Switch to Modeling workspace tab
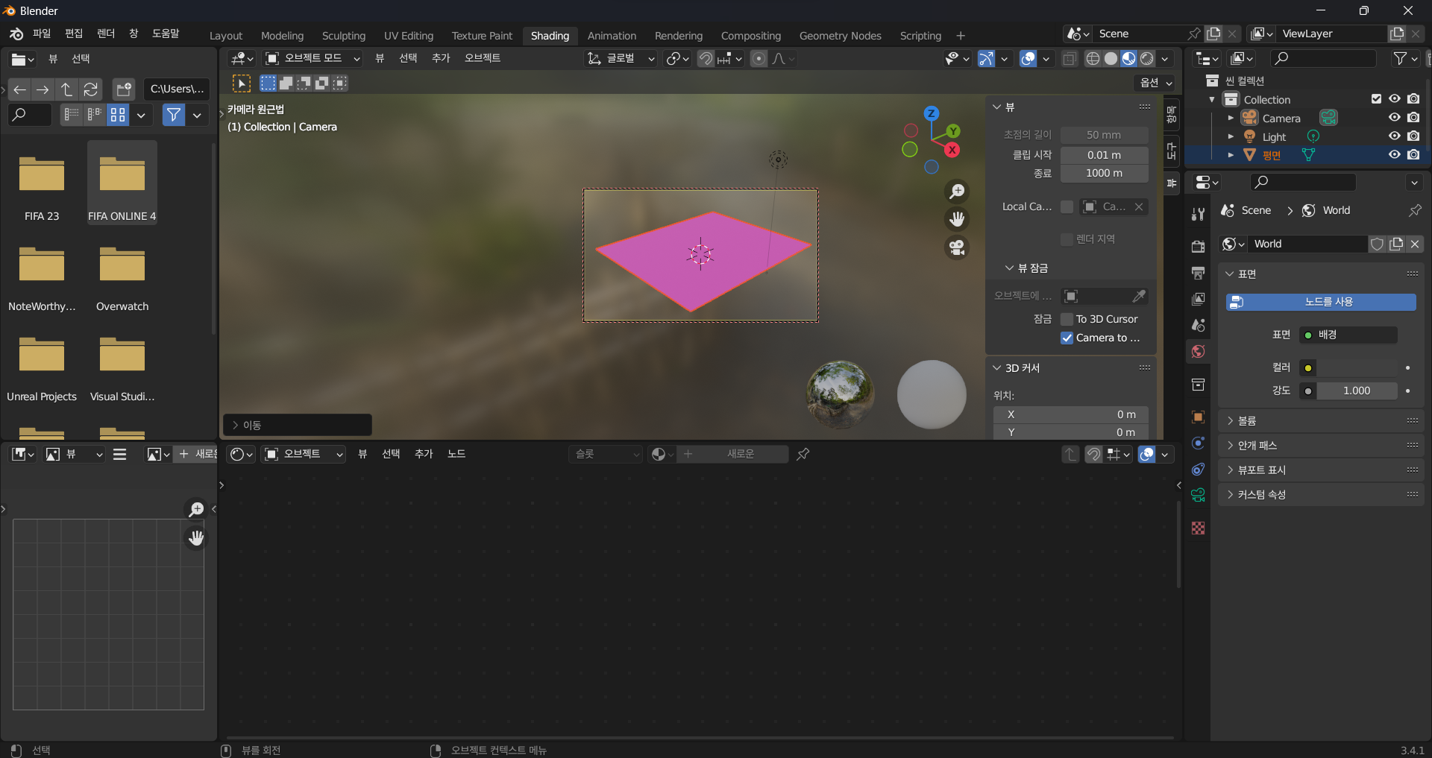The image size is (1432, 758). (x=282, y=36)
